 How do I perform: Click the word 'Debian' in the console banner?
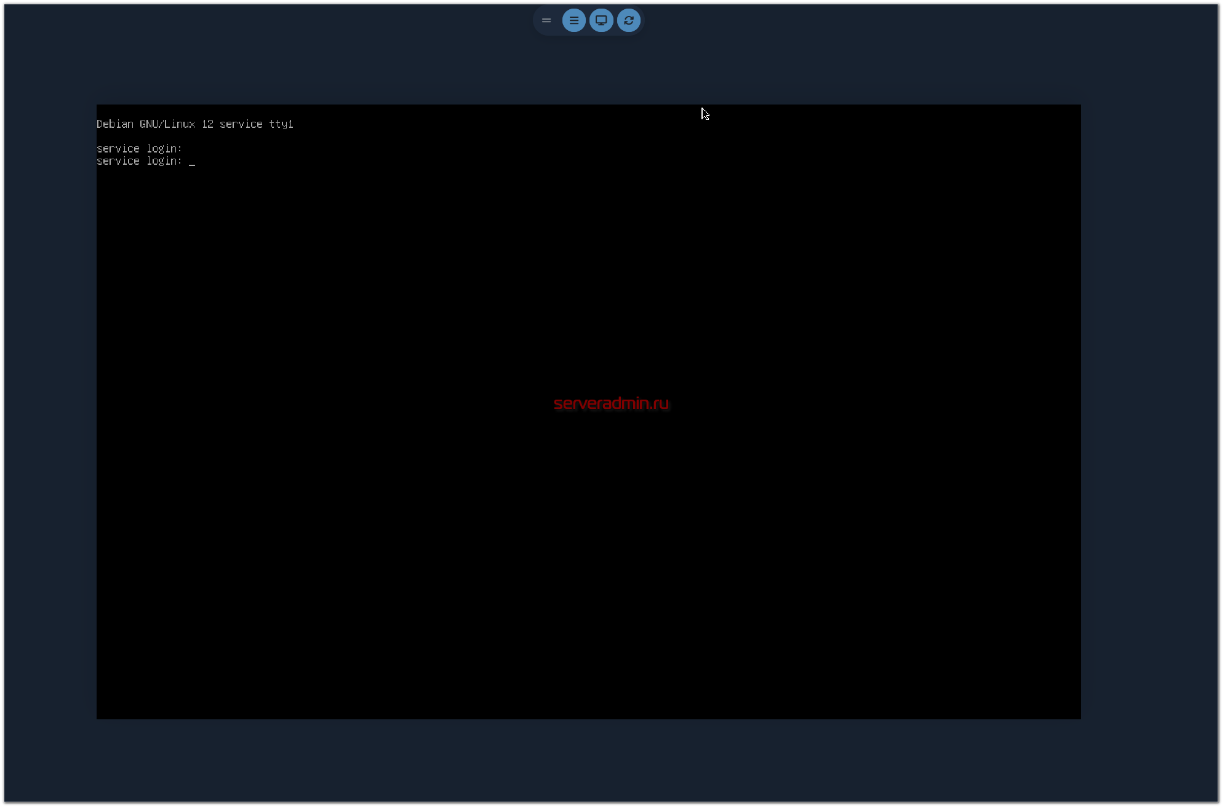click(x=115, y=124)
